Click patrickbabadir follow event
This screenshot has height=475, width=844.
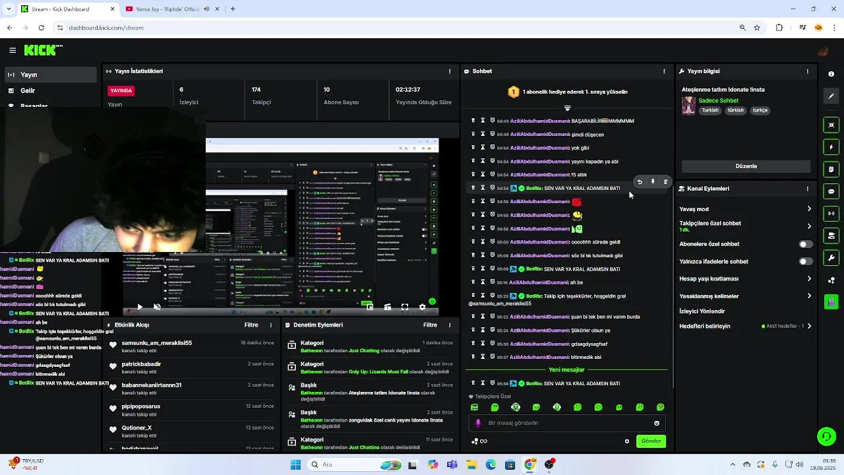(x=191, y=367)
